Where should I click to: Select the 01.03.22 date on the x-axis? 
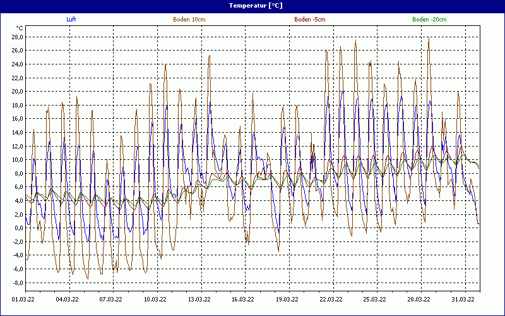click(x=23, y=300)
